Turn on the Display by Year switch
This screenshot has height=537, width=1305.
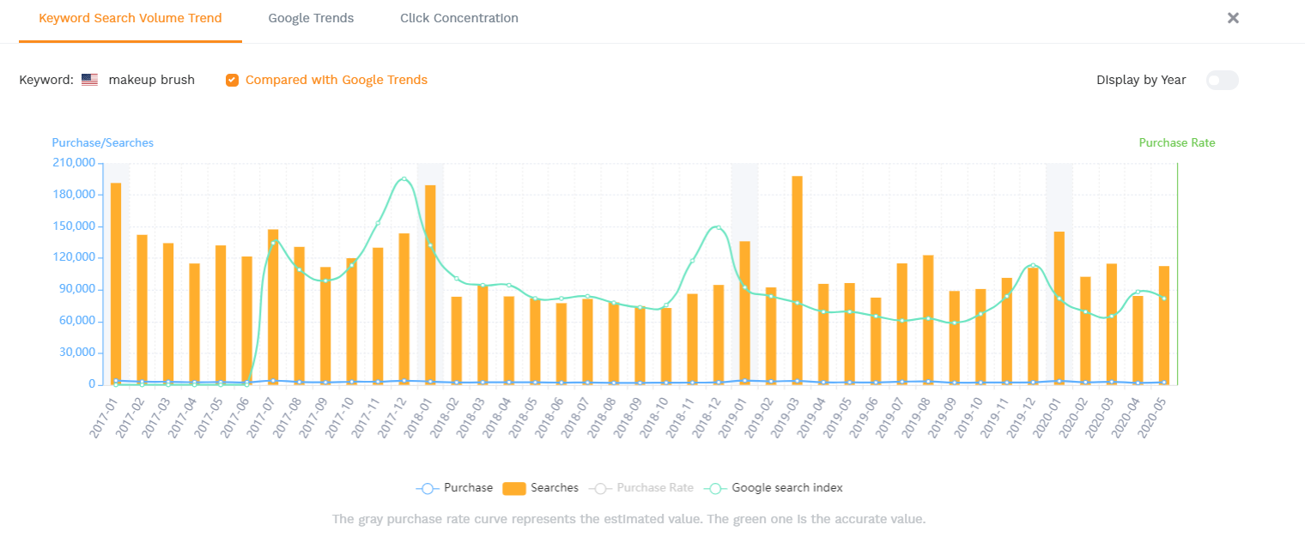1222,80
